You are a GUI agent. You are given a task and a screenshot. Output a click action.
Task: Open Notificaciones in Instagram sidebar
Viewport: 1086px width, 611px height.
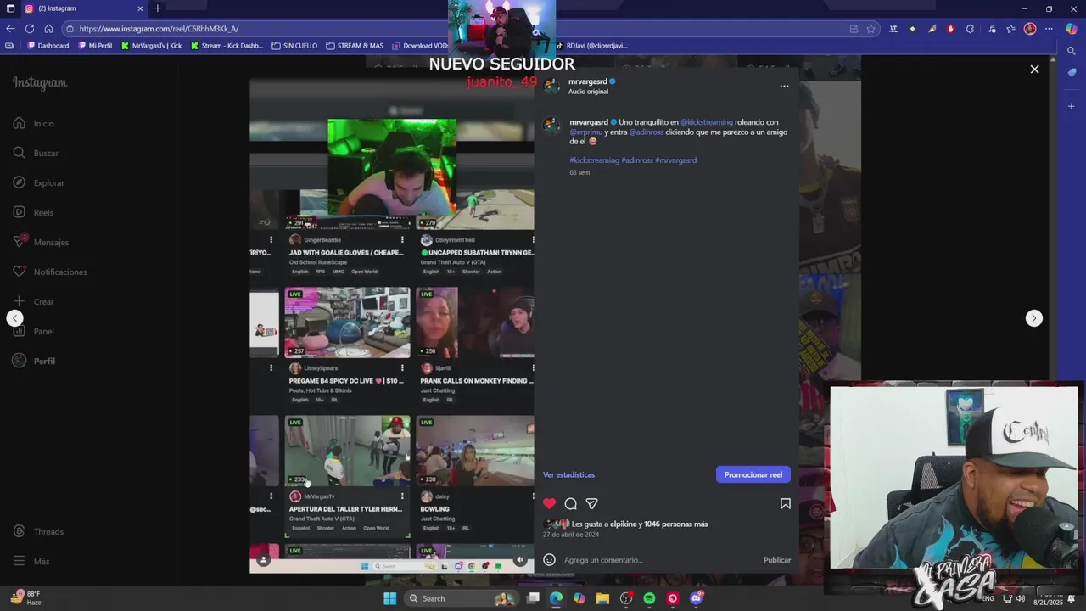coord(49,272)
